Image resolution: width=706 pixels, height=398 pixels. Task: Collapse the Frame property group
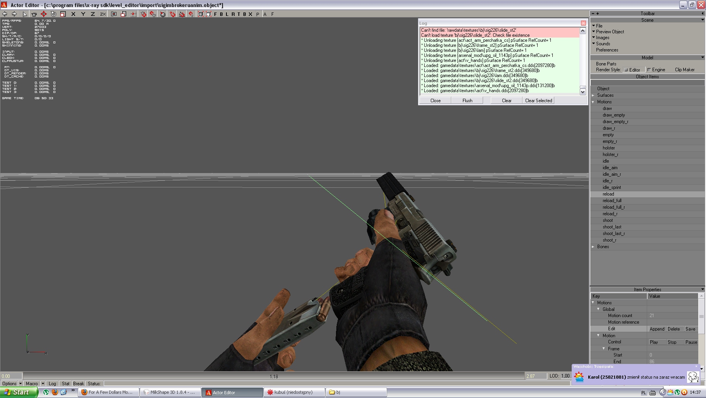point(604,348)
